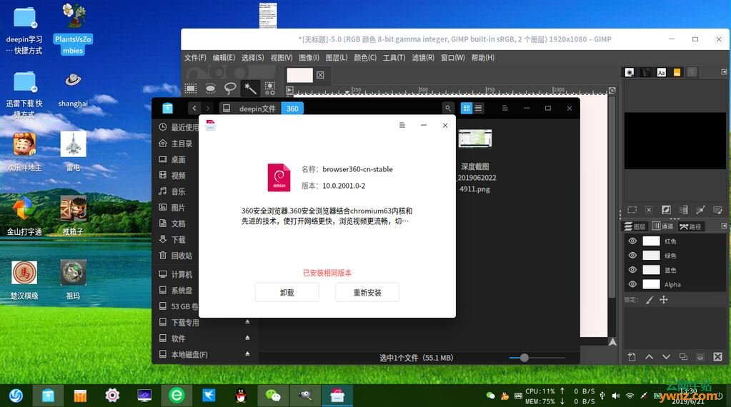Eject the 软件 volume
Screen dimensions: 731x407
[247, 338]
